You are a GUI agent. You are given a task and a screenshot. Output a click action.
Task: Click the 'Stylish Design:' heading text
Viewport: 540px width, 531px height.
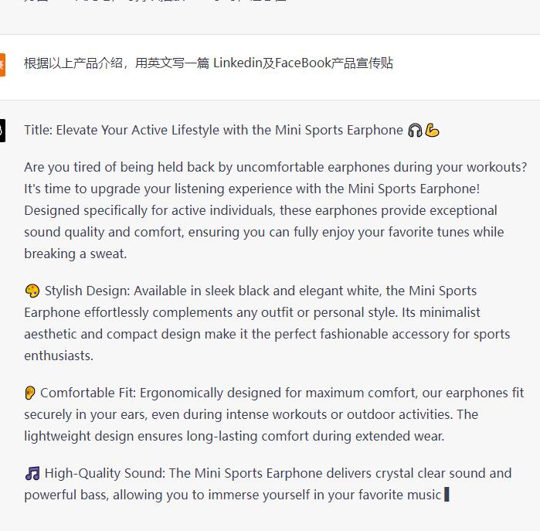point(87,291)
